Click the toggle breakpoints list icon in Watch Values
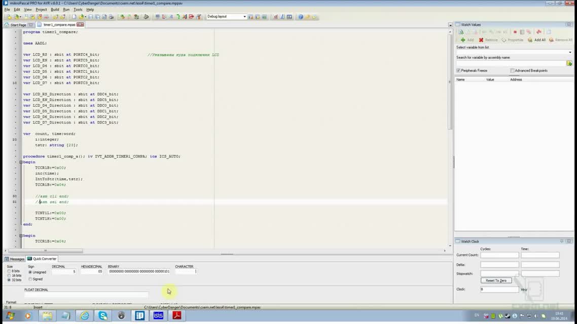The width and height of the screenshot is (577, 324). click(522, 32)
